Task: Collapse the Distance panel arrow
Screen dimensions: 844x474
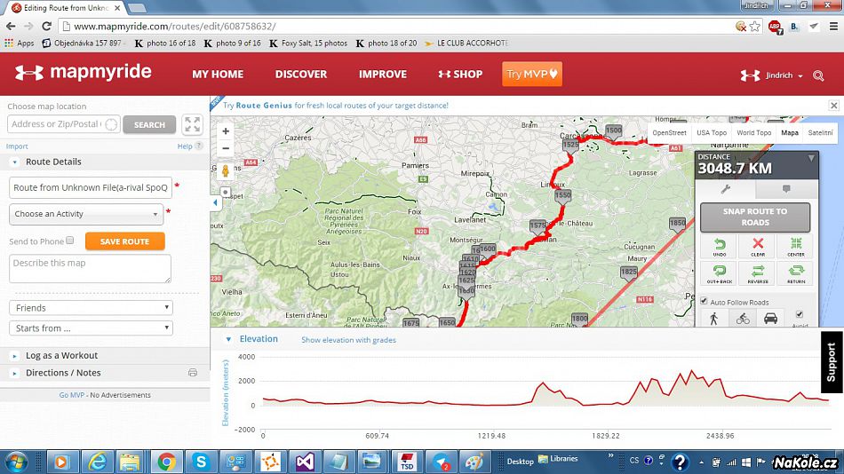Action: coord(811,158)
